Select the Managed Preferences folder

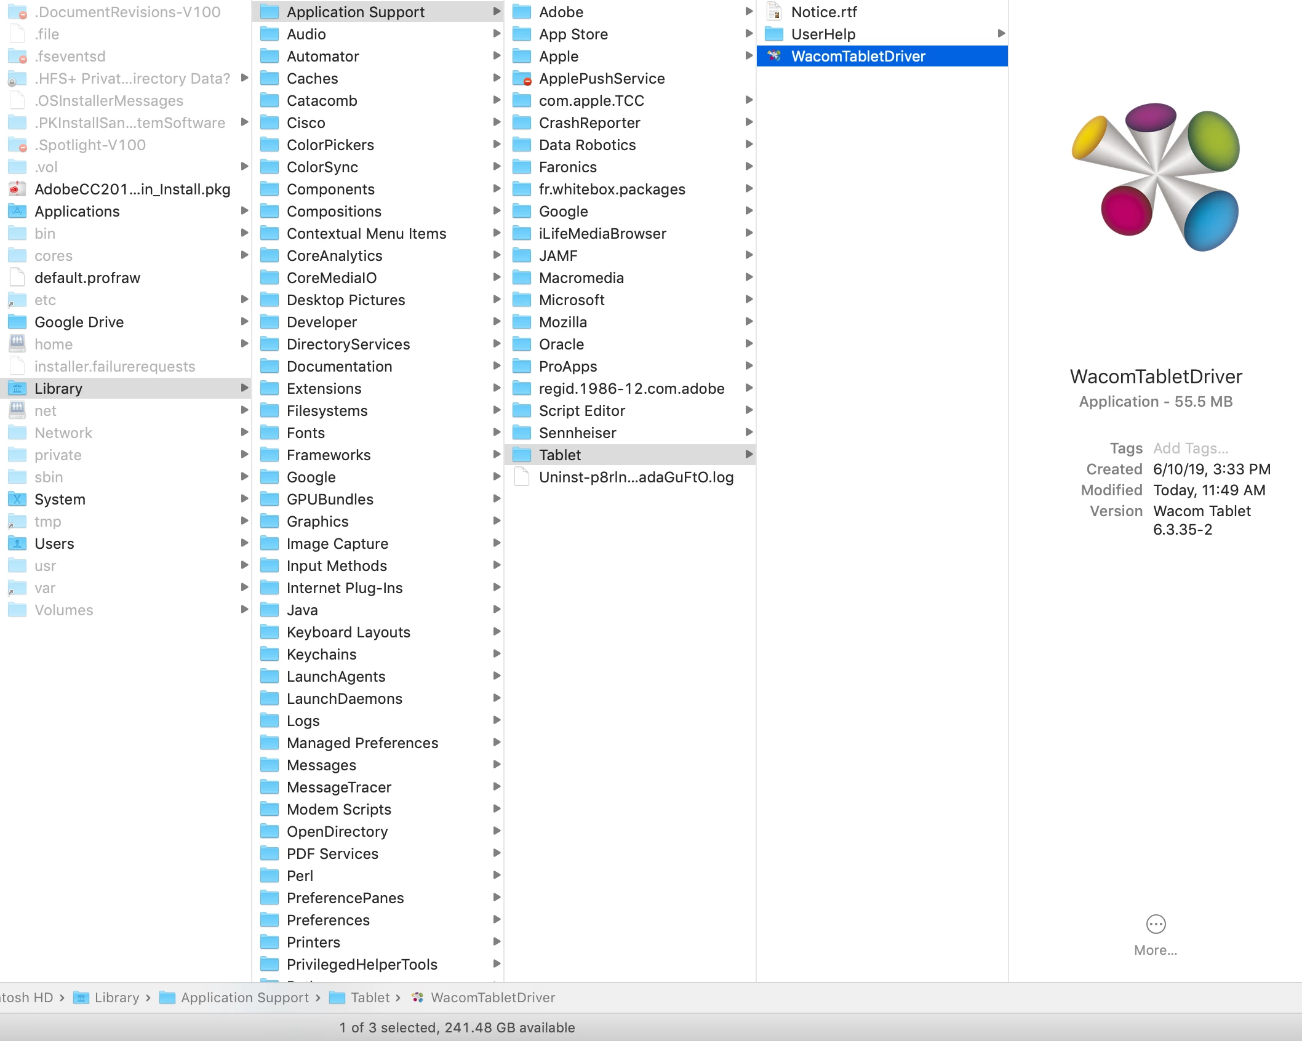(x=378, y=743)
